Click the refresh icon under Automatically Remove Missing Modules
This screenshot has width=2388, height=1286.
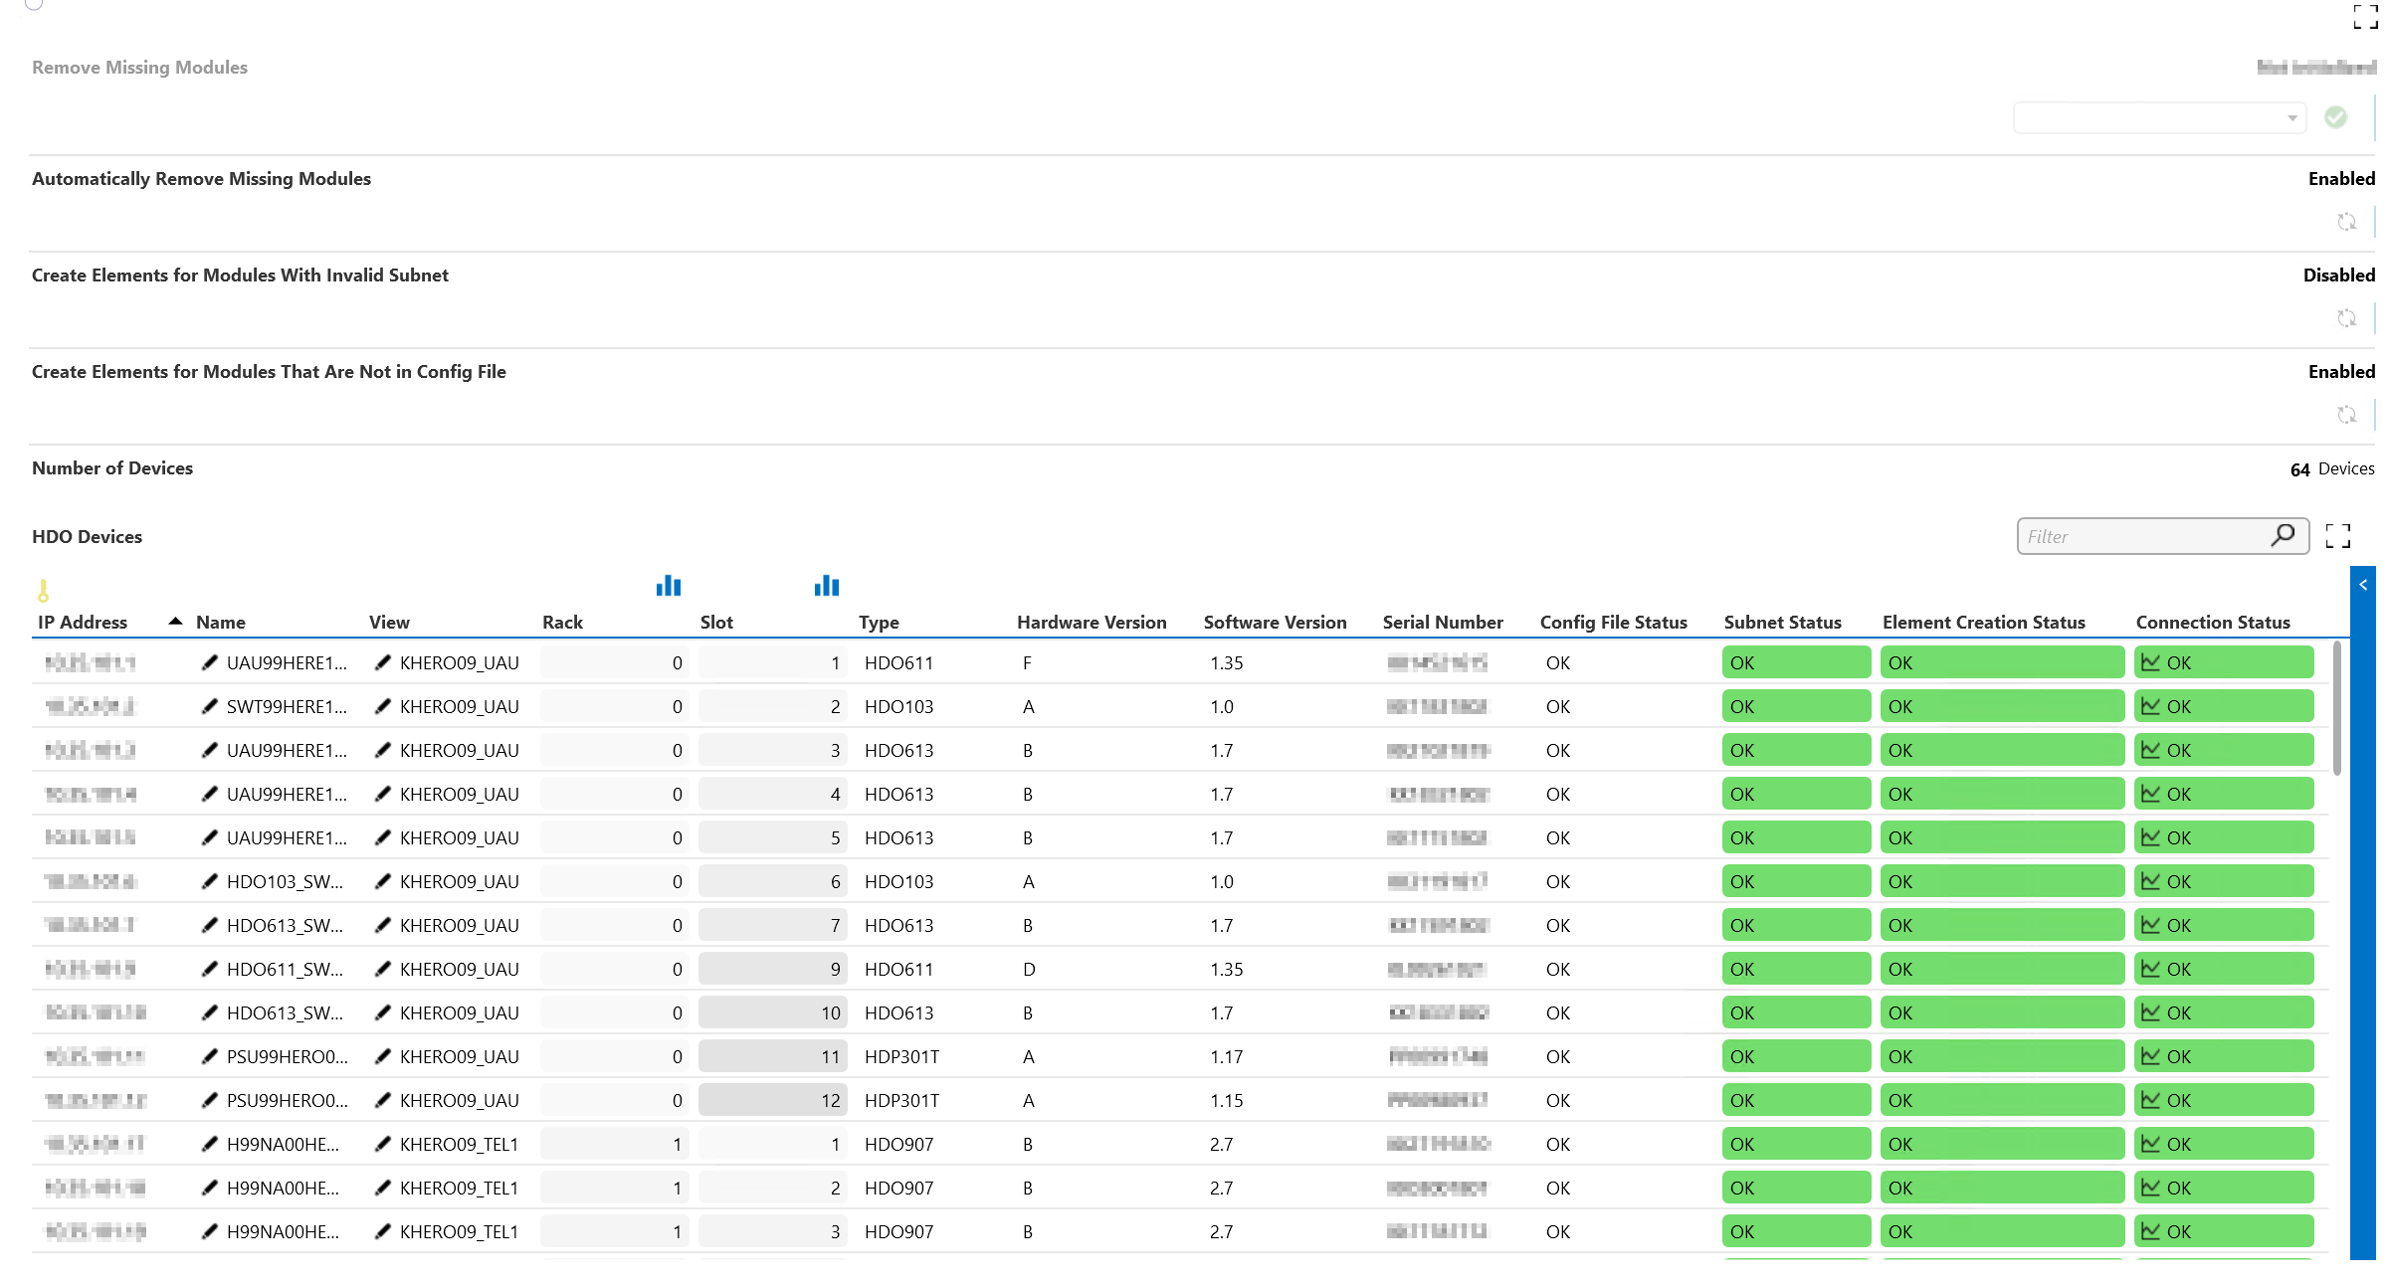pos(2347,222)
